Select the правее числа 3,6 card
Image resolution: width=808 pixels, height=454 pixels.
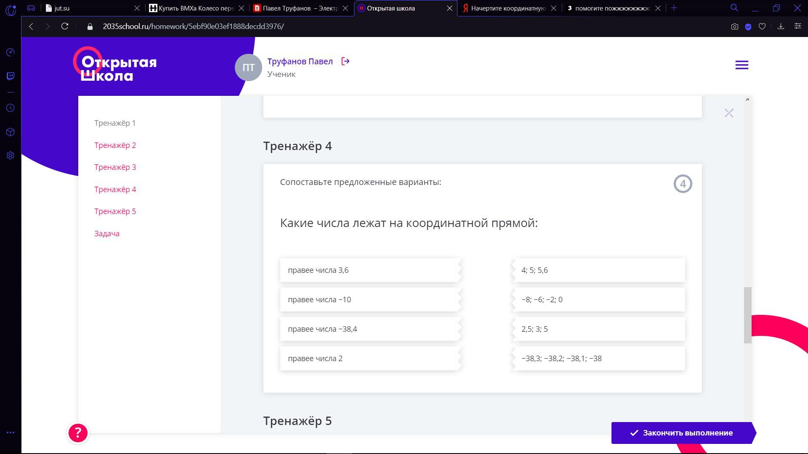coord(369,270)
